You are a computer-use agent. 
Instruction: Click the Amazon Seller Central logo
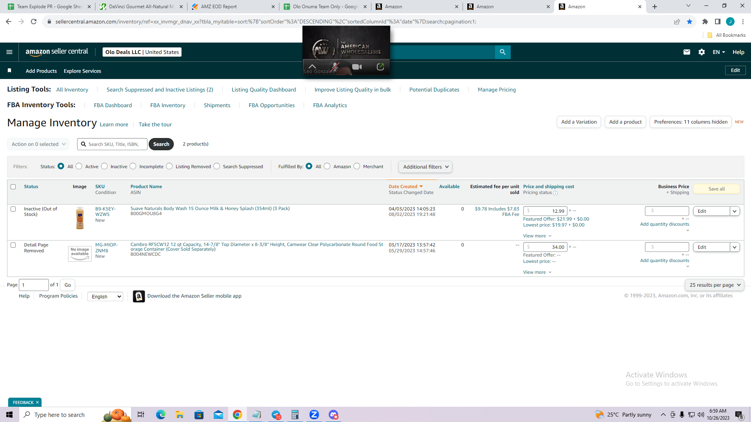tap(57, 52)
